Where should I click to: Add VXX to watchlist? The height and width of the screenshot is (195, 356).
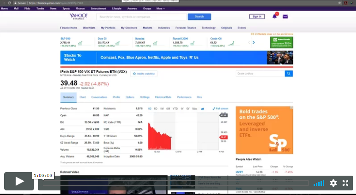point(144,74)
